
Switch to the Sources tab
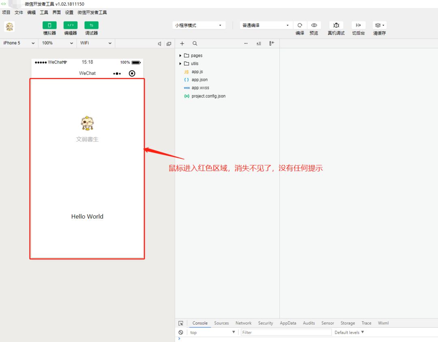point(221,323)
